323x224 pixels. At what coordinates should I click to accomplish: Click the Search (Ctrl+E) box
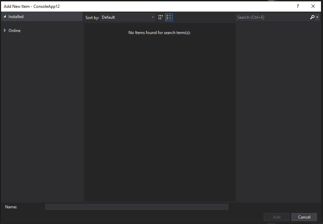coord(269,17)
